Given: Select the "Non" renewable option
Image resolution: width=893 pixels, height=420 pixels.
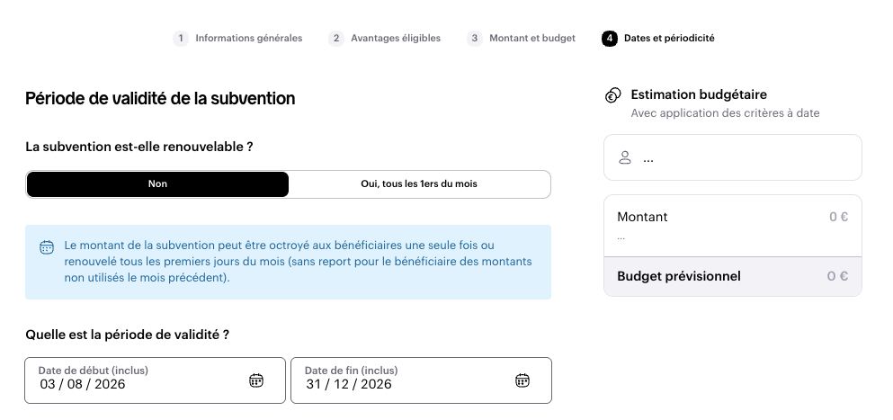Looking at the screenshot, I should point(157,184).
